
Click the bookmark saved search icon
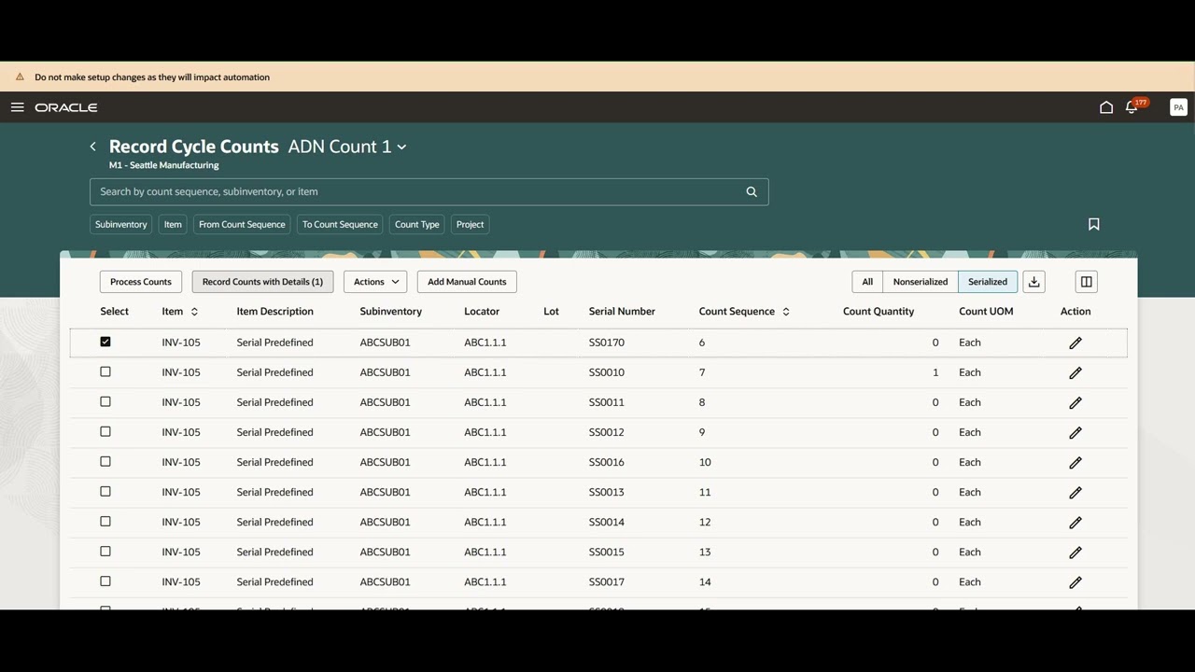(x=1094, y=224)
